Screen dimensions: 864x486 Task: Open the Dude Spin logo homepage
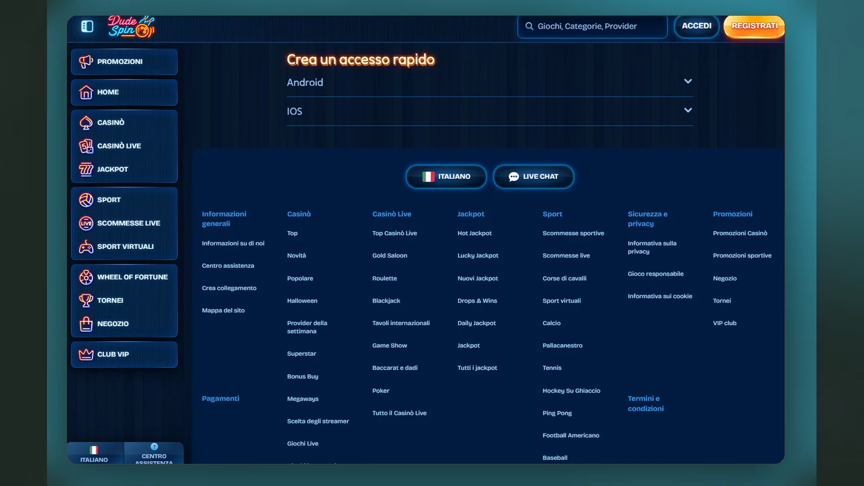click(131, 26)
